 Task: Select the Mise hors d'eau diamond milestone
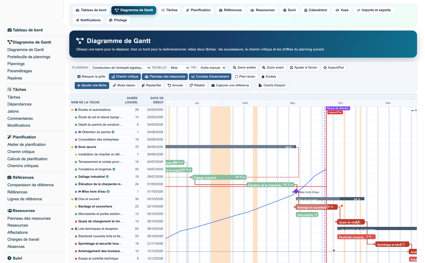click(x=296, y=191)
